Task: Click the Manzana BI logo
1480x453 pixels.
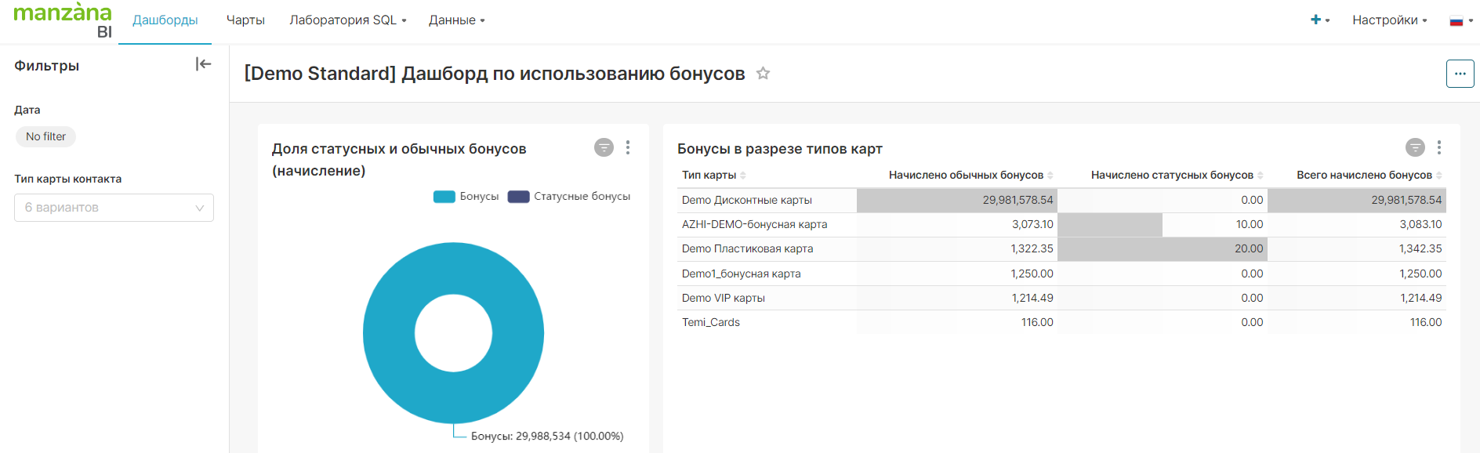Action: tap(63, 20)
